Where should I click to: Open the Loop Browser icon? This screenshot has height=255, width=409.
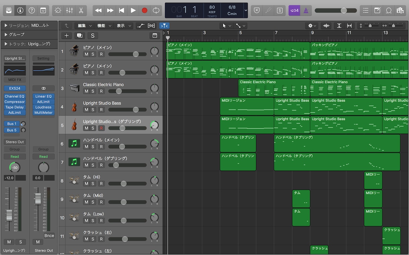389,10
